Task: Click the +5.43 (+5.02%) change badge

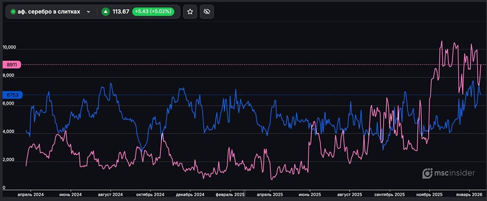Action: point(153,12)
